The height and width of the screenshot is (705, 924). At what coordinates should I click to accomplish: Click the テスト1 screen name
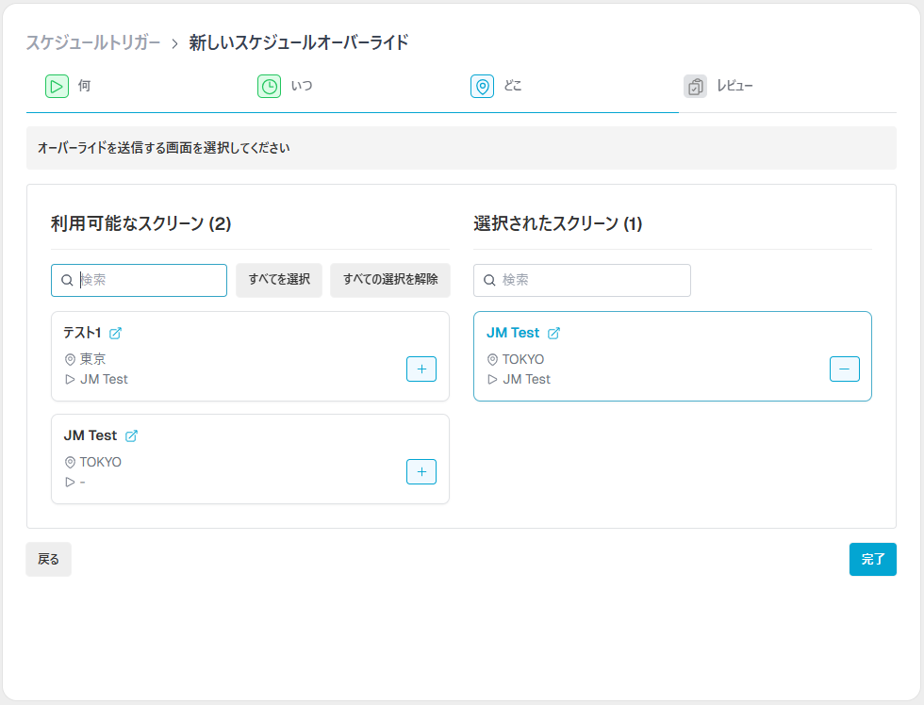[x=83, y=333]
